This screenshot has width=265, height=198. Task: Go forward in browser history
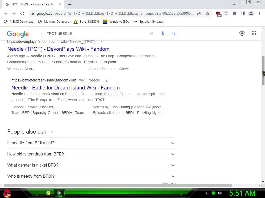click(x=14, y=13)
